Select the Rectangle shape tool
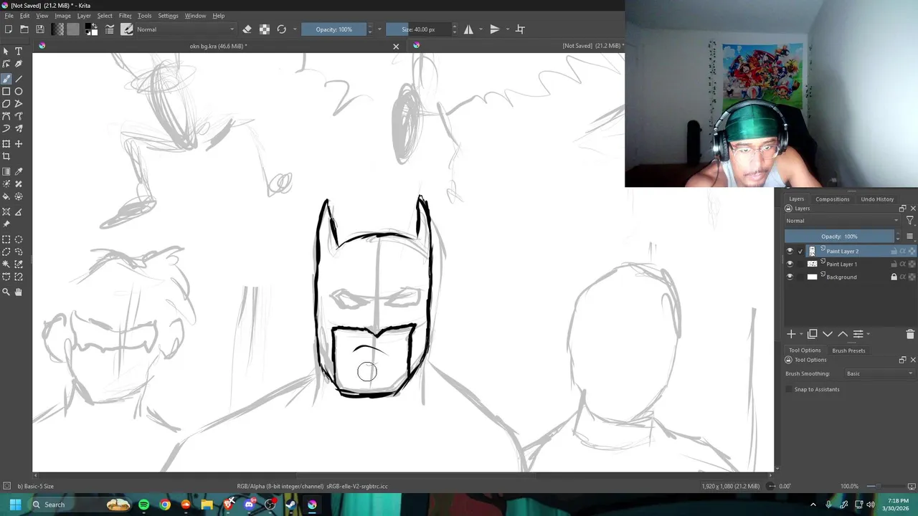 [x=6, y=91]
